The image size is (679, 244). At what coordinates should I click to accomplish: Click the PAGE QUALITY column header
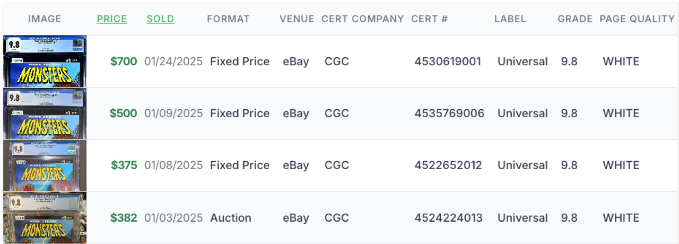[x=637, y=19]
